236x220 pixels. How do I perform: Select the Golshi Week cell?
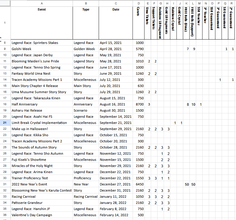click(42, 49)
